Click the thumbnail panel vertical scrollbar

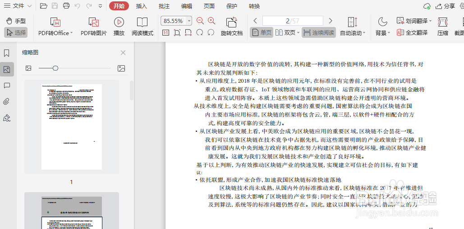(131, 90)
